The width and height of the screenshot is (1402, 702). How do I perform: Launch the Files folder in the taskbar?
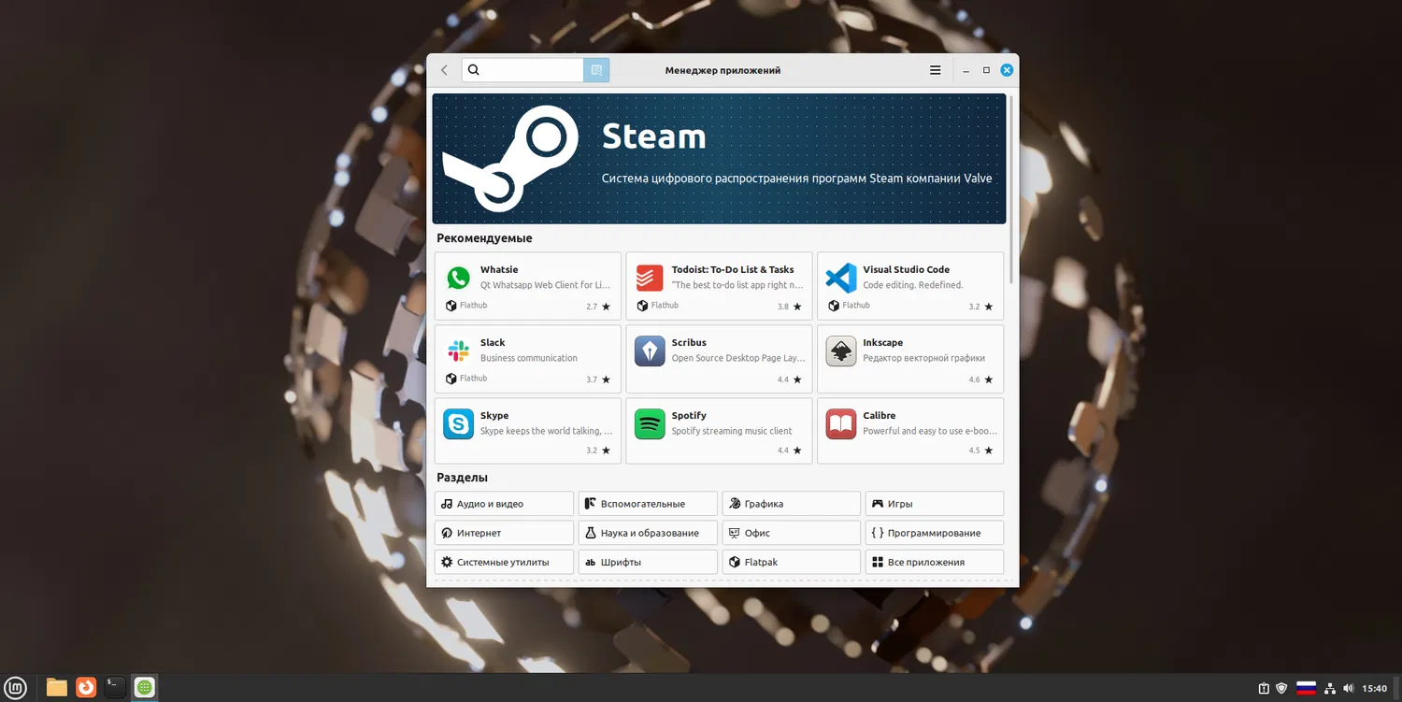tap(57, 688)
